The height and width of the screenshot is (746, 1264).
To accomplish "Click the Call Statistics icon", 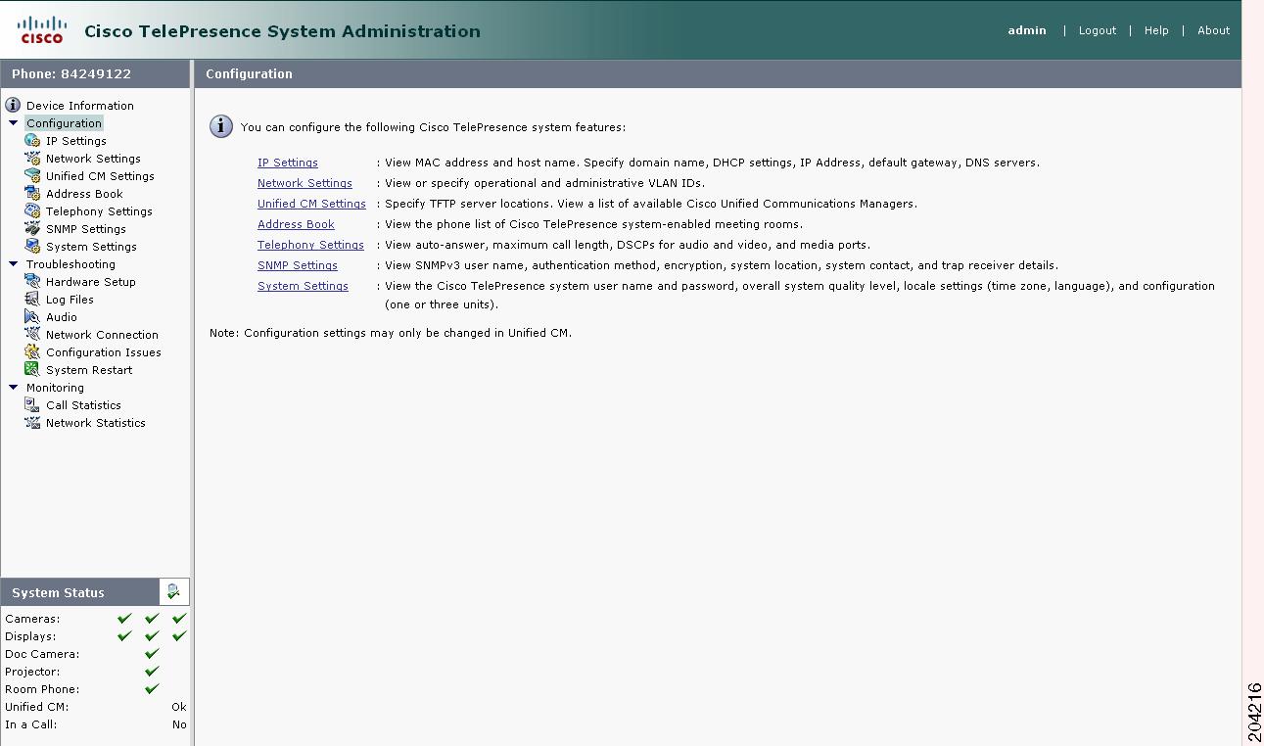I will pos(32,404).
